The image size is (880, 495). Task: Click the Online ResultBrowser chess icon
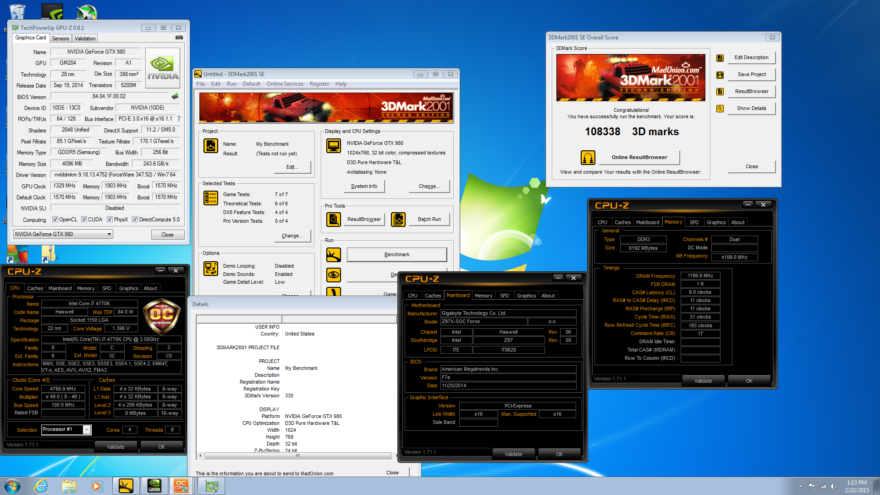(588, 158)
